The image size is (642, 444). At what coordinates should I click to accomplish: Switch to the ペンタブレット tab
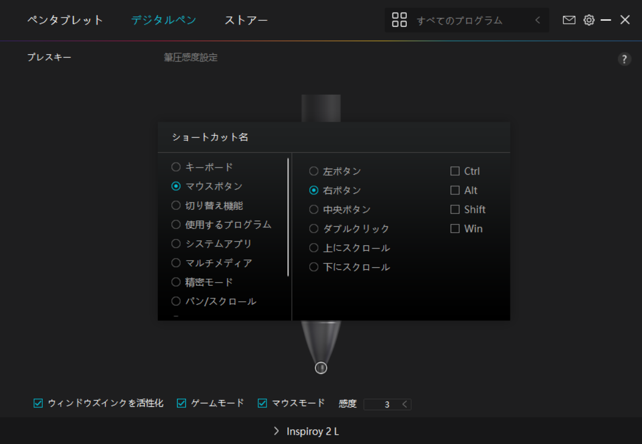point(65,20)
